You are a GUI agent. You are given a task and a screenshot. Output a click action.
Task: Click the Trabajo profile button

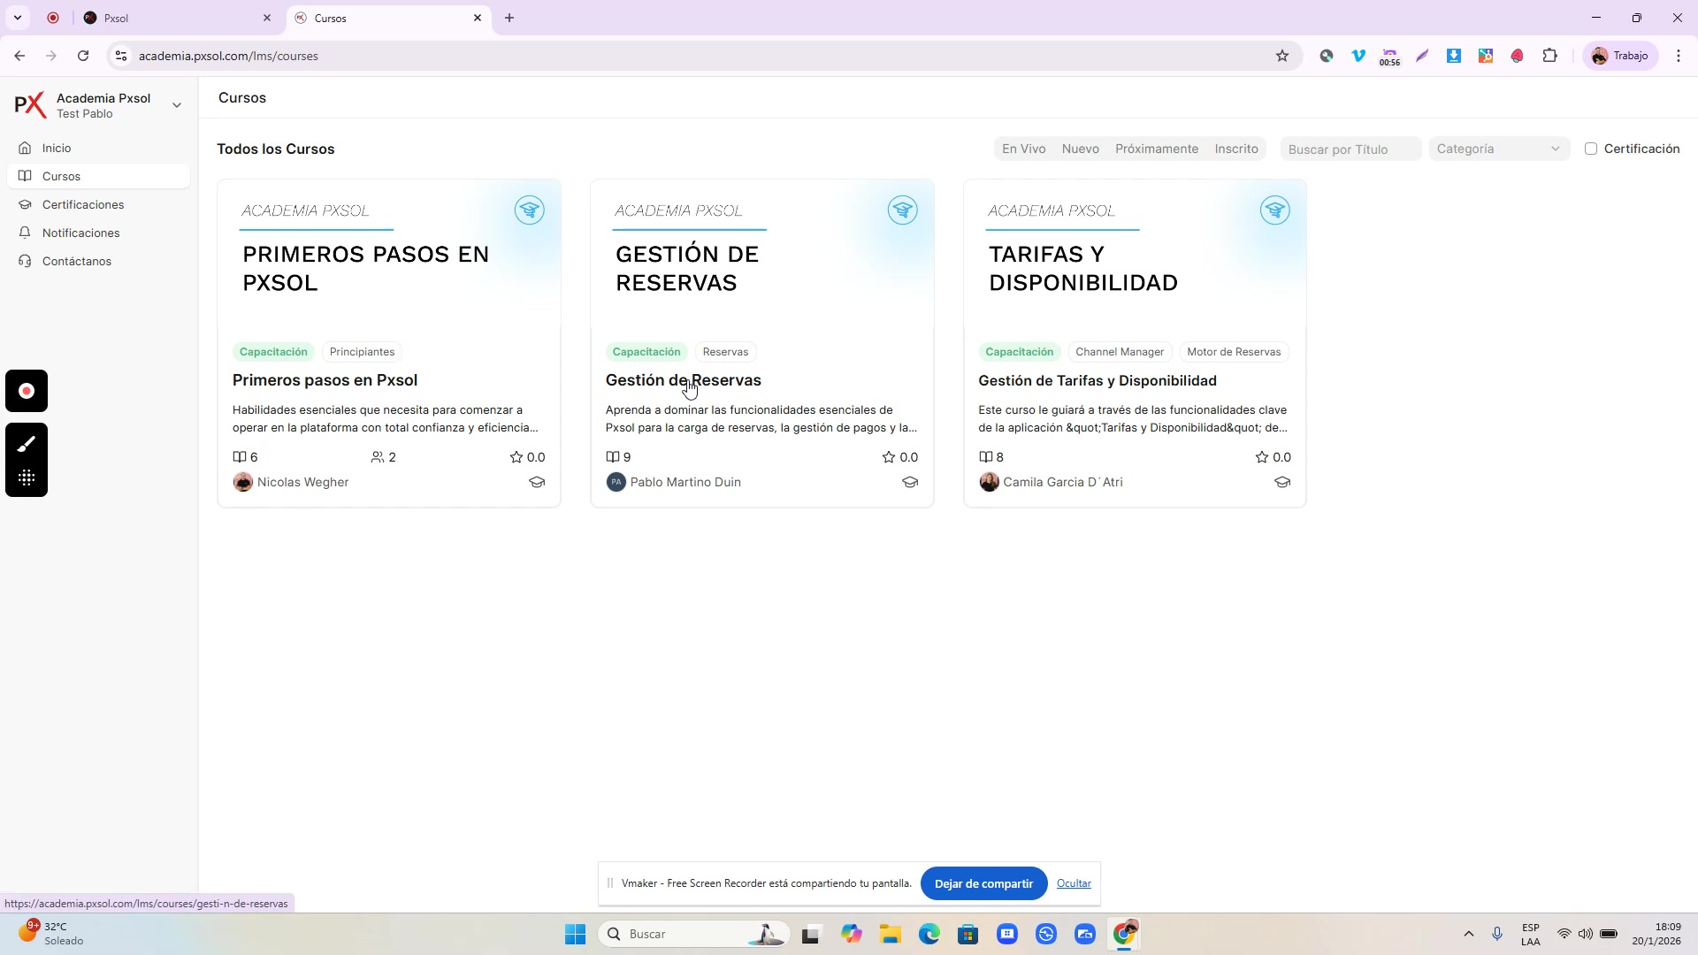click(x=1620, y=56)
